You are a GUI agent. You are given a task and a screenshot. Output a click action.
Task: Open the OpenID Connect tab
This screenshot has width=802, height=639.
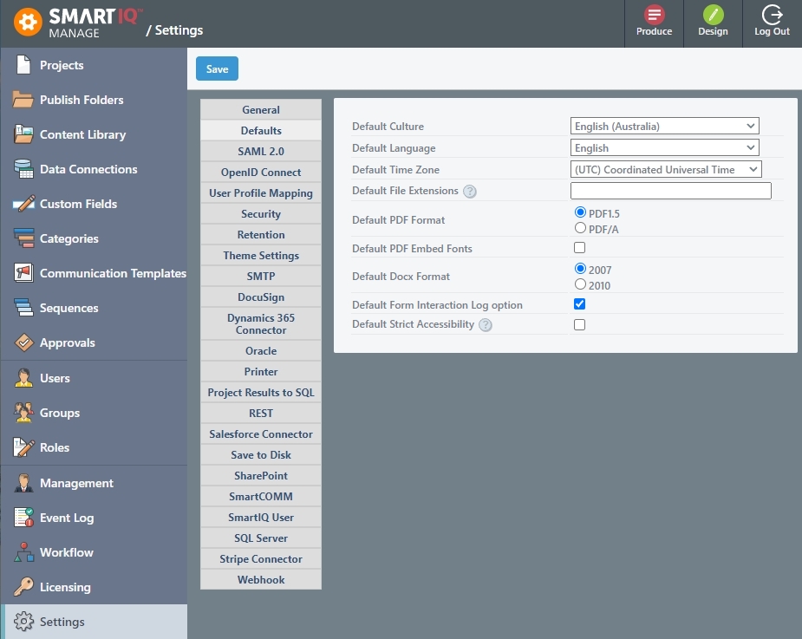point(261,172)
